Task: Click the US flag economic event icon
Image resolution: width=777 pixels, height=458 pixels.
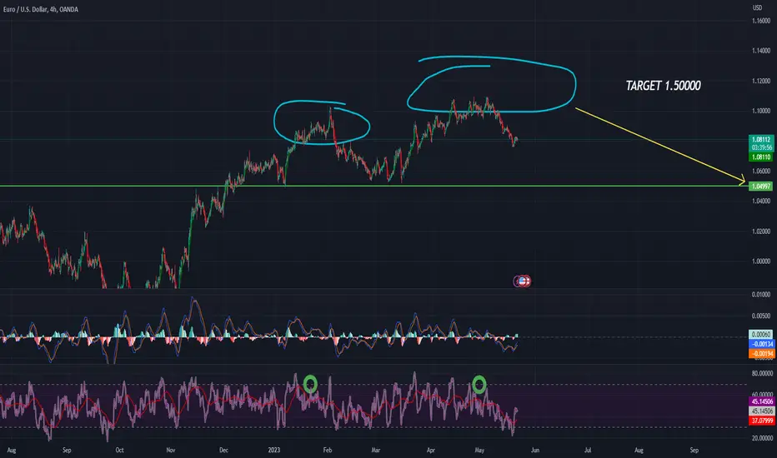Action: (522, 281)
